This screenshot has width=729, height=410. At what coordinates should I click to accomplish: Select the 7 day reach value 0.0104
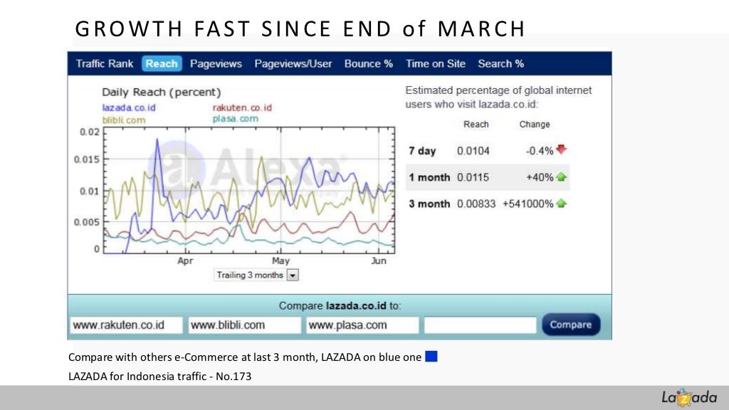pyautogui.click(x=473, y=151)
